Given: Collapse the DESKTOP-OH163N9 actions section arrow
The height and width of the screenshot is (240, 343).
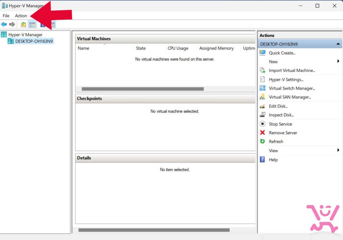Looking at the screenshot, I should tap(338, 44).
